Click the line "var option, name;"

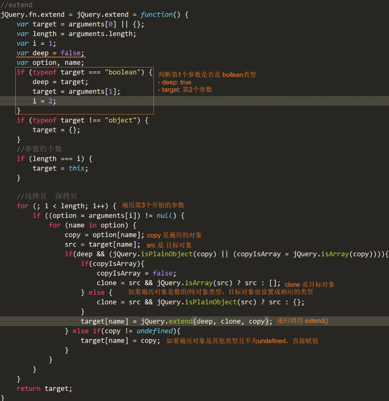tap(50, 63)
